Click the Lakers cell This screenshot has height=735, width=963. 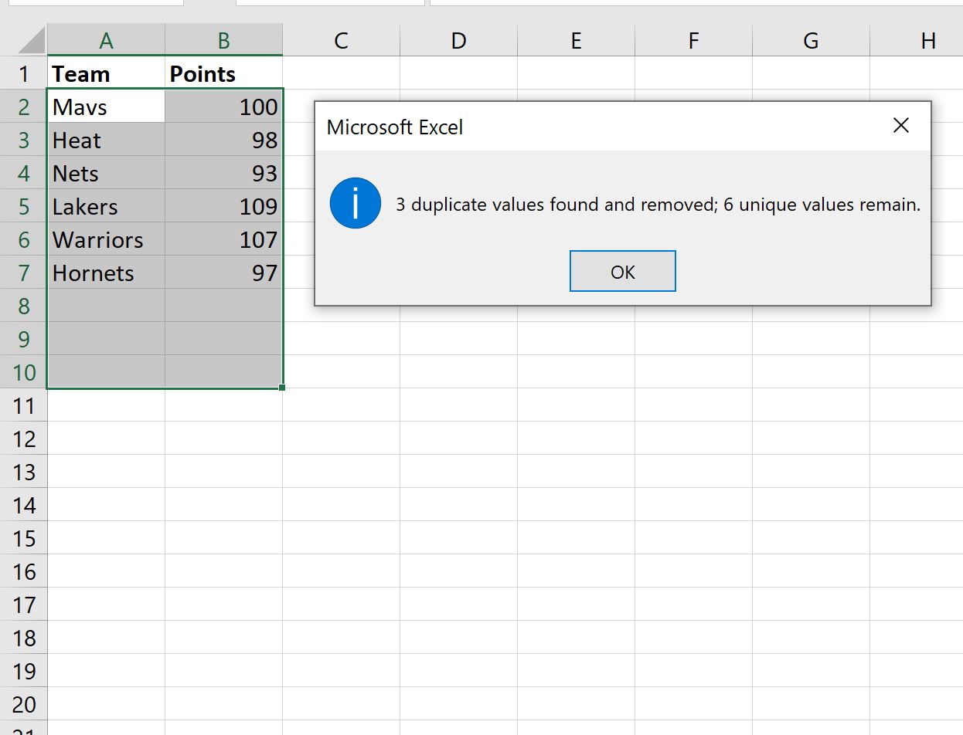[106, 206]
